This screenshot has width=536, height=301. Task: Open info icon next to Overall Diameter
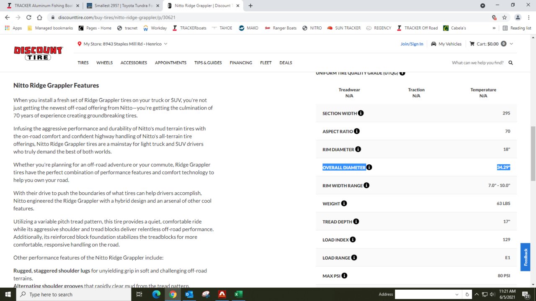pyautogui.click(x=369, y=167)
